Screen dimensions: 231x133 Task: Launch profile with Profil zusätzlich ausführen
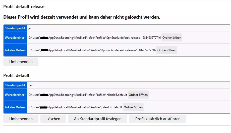[x=158, y=119]
